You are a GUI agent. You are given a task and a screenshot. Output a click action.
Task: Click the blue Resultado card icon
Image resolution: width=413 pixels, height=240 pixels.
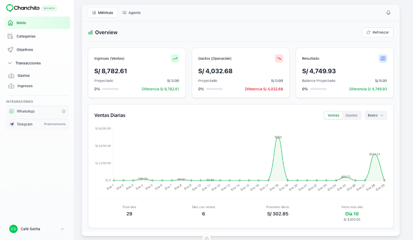coord(383,58)
